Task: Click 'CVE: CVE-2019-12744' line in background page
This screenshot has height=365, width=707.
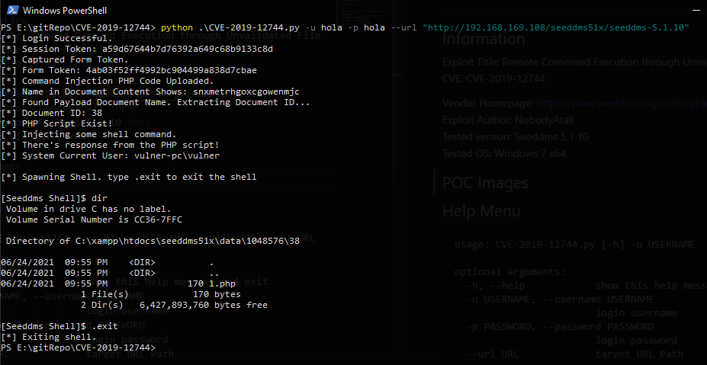Action: click(493, 78)
